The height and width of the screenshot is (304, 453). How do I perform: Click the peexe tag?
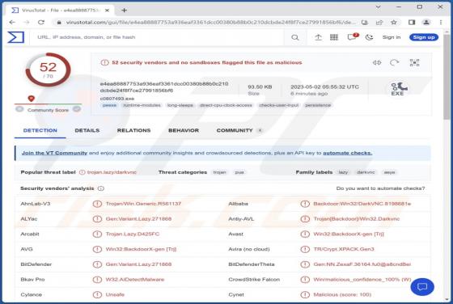click(x=109, y=105)
